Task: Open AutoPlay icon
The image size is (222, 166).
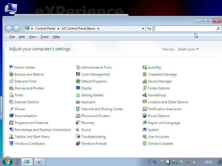Action: (x=144, y=67)
